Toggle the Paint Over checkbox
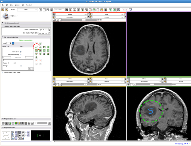The width and height of the screenshot is (191, 146). (x=21, y=52)
